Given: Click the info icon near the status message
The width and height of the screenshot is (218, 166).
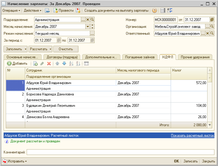Looking at the screenshot, I should (x=7, y=141).
